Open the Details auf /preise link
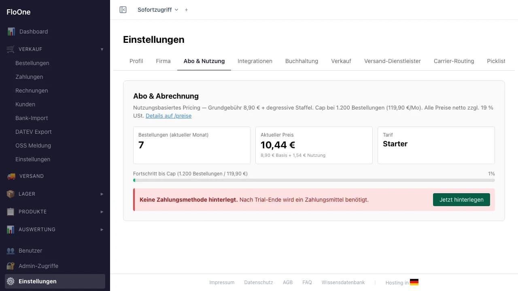Screen dimensions: 518x291 [168, 116]
